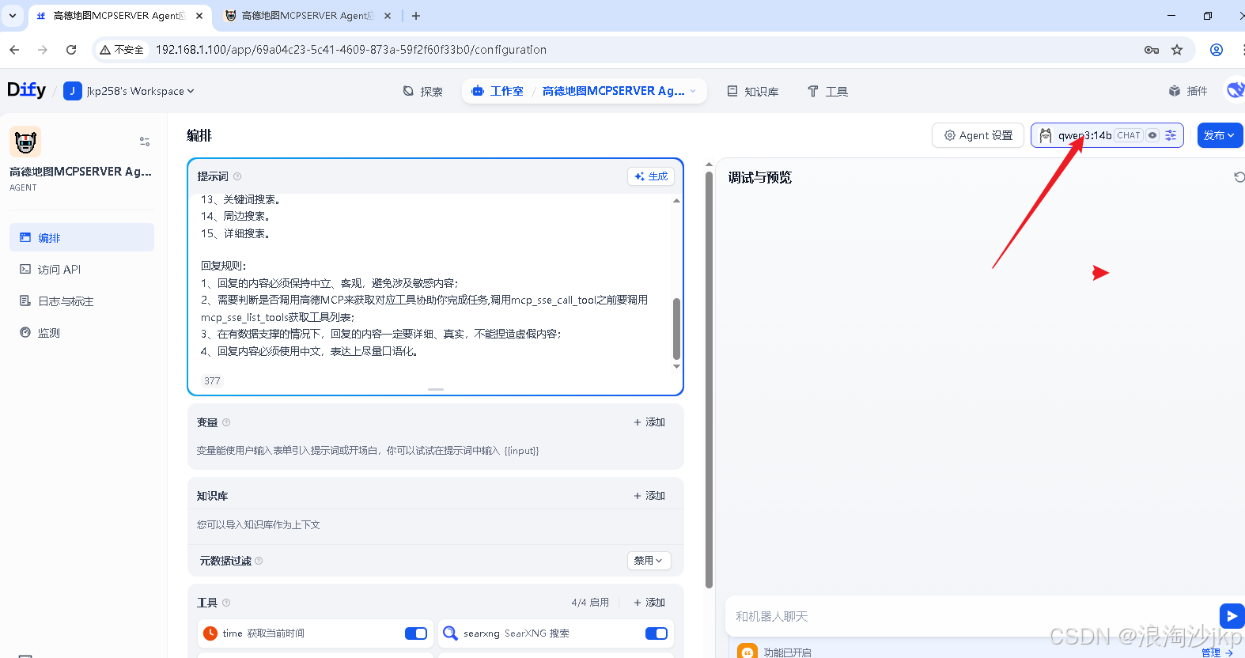Click the time tool clock icon
Image resolution: width=1245 pixels, height=658 pixels.
210,633
